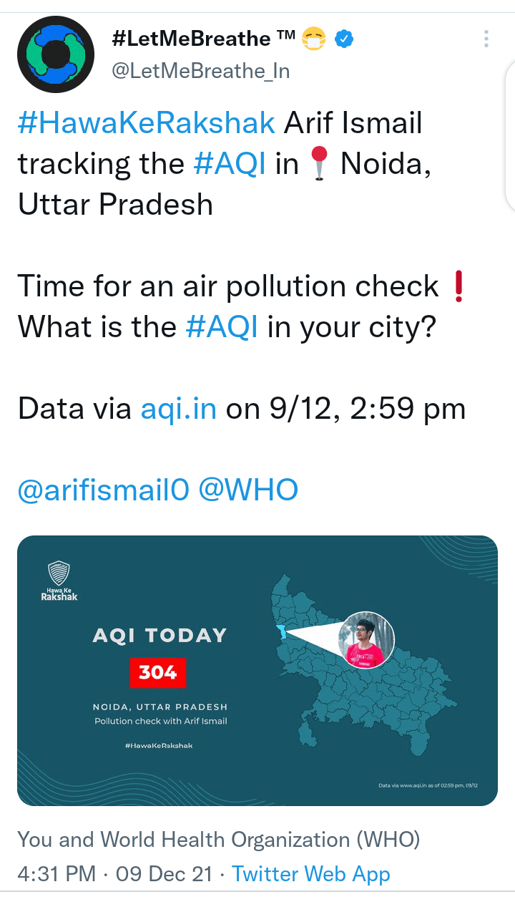515x902 pixels.
Task: Open the @WHO mention
Action: pyautogui.click(x=247, y=490)
